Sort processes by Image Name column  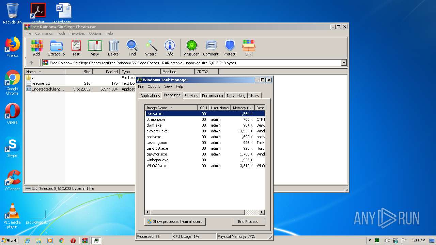pos(171,108)
